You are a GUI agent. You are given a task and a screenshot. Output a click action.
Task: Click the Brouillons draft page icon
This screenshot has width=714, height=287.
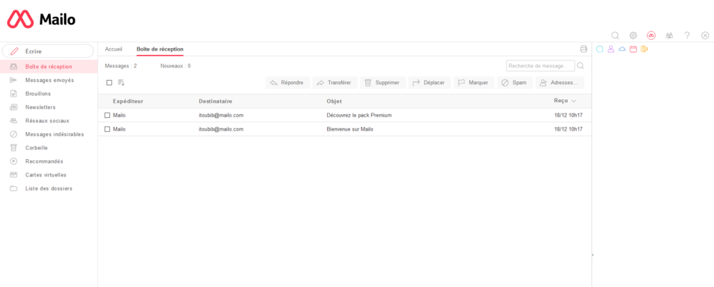pos(14,94)
